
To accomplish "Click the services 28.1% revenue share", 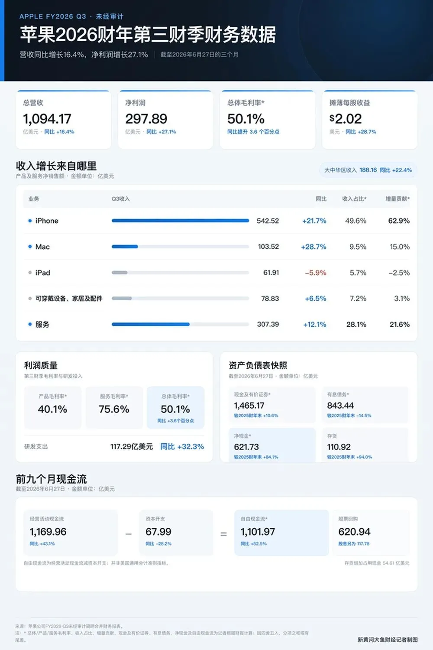I will tap(356, 324).
